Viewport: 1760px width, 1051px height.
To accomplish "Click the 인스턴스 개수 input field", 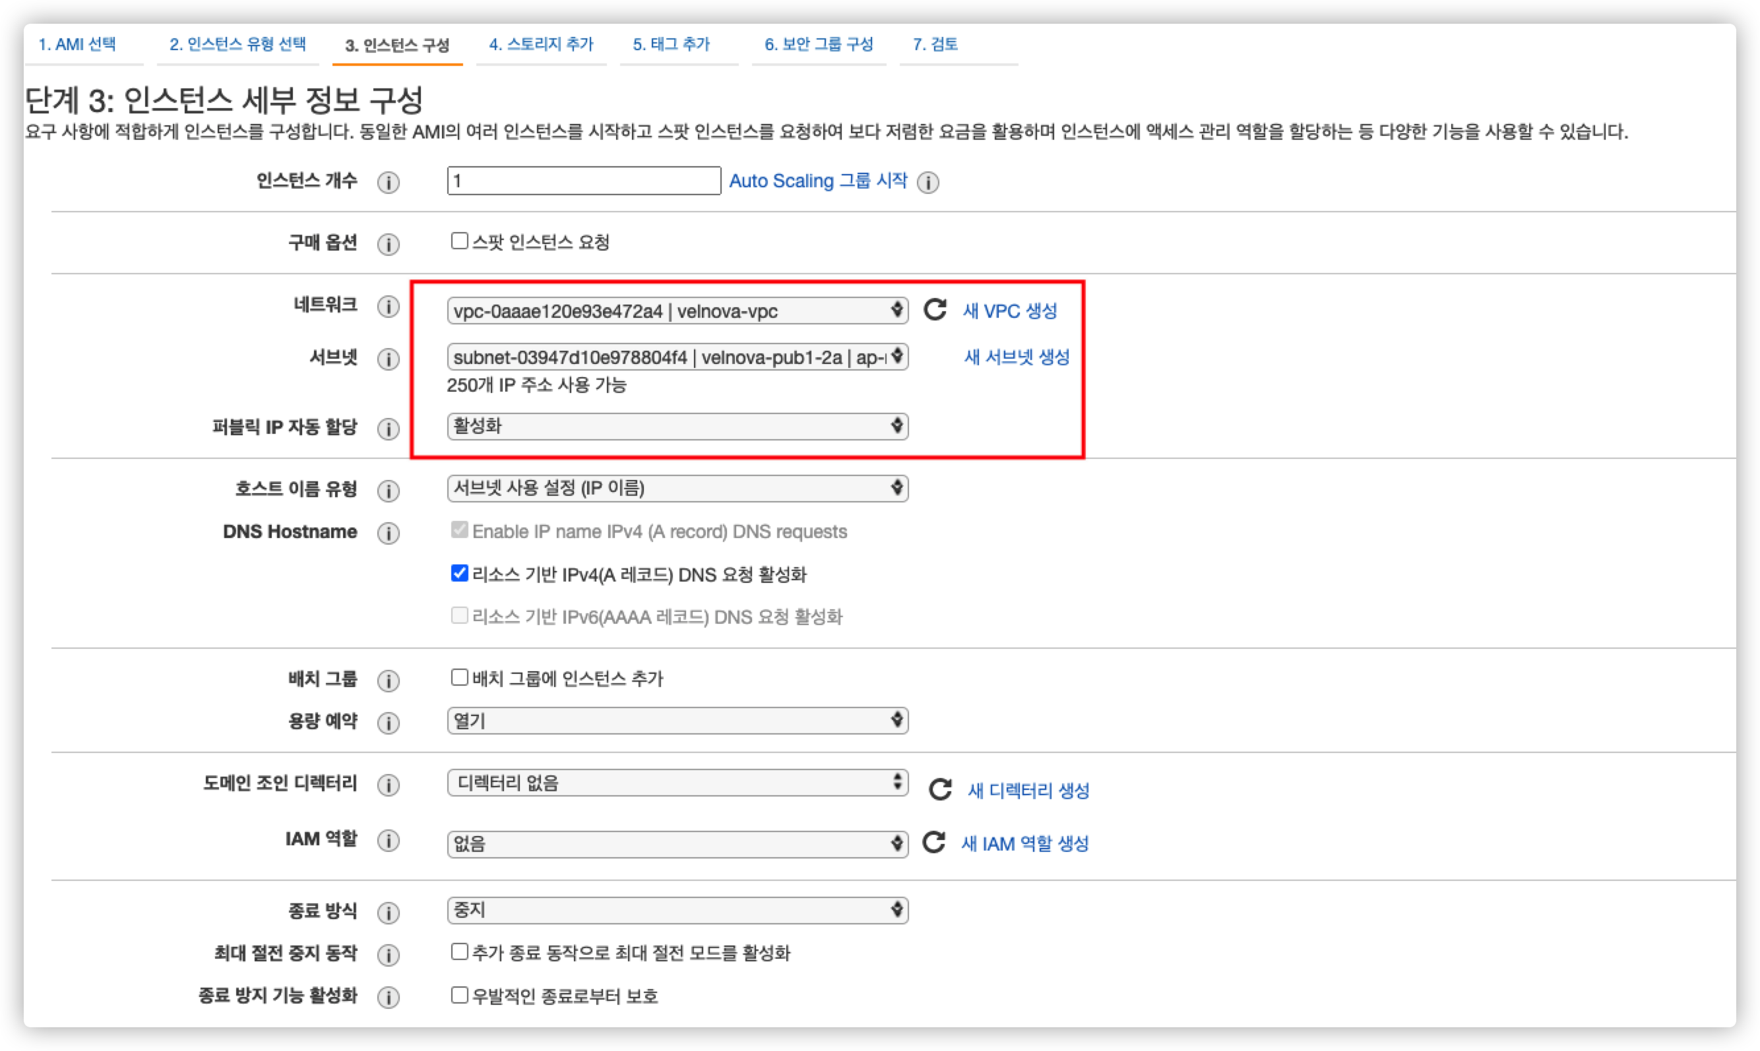I will coord(584,181).
